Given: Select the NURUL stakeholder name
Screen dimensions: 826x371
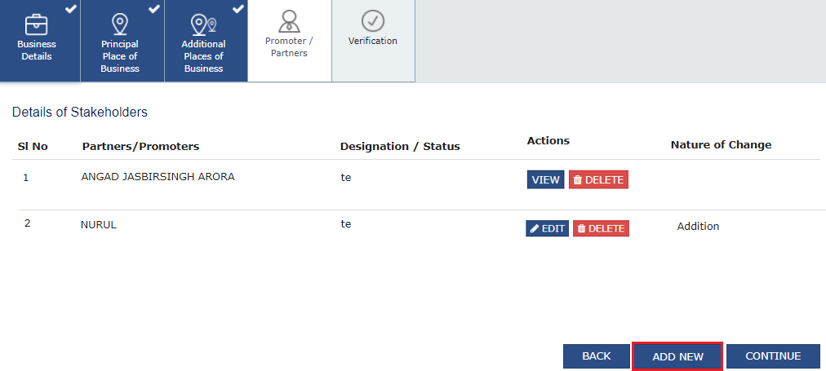Looking at the screenshot, I should tap(99, 224).
